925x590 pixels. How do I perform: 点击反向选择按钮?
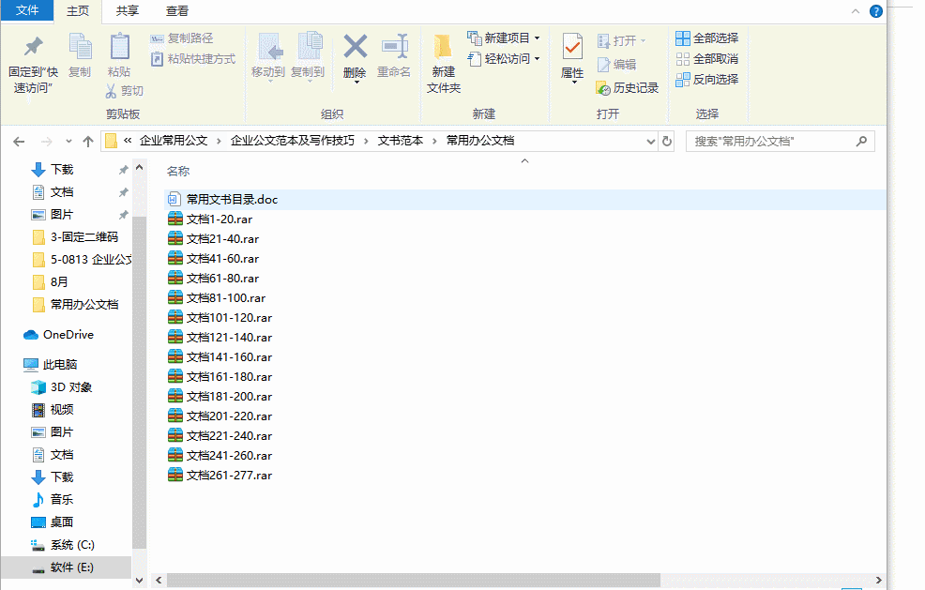[709, 79]
